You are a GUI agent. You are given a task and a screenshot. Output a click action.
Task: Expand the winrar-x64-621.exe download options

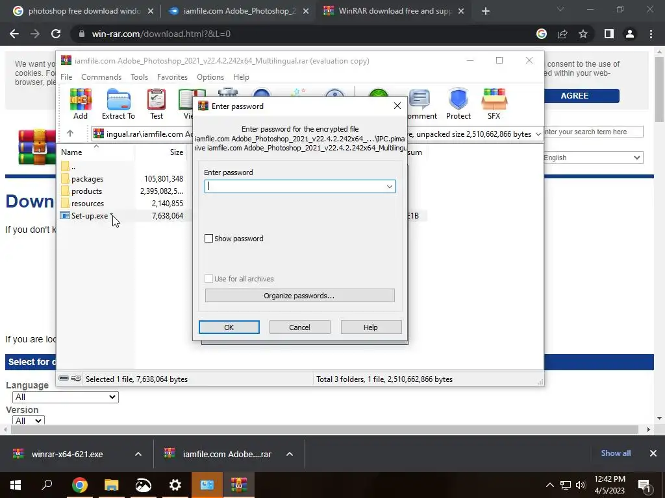click(138, 454)
